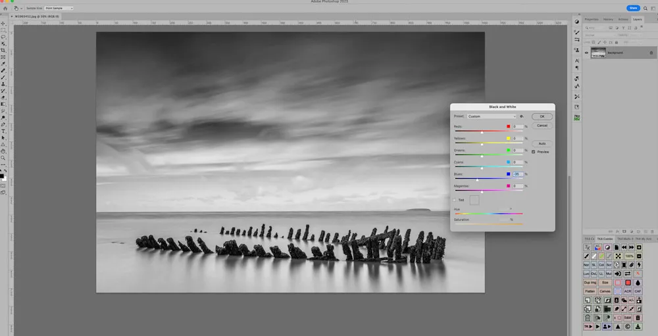The height and width of the screenshot is (336, 658).
Task: Click the TK8 Dup Img button
Action: [x=590, y=283]
